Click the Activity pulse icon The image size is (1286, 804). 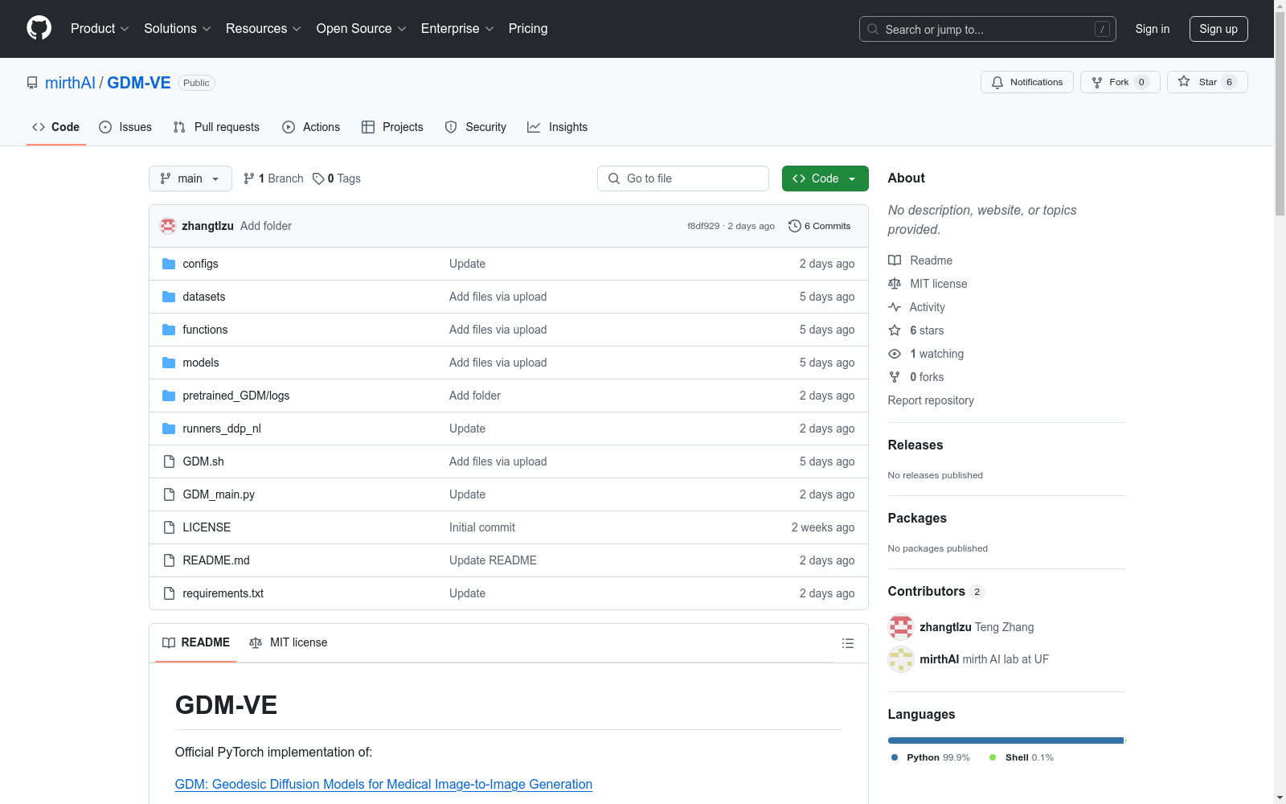(895, 307)
